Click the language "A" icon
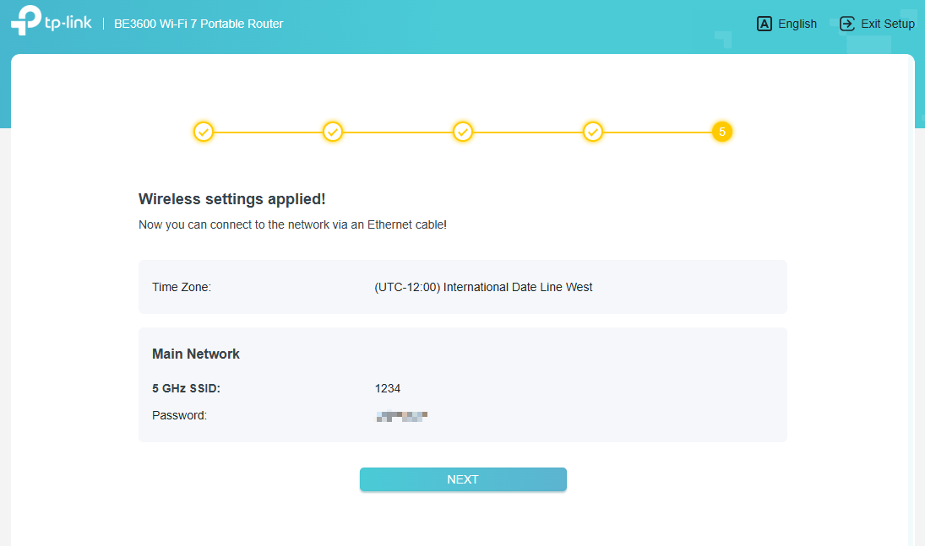The width and height of the screenshot is (925, 546). point(764,24)
